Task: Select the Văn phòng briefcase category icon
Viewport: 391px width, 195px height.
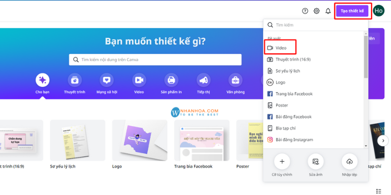Action: point(236,80)
